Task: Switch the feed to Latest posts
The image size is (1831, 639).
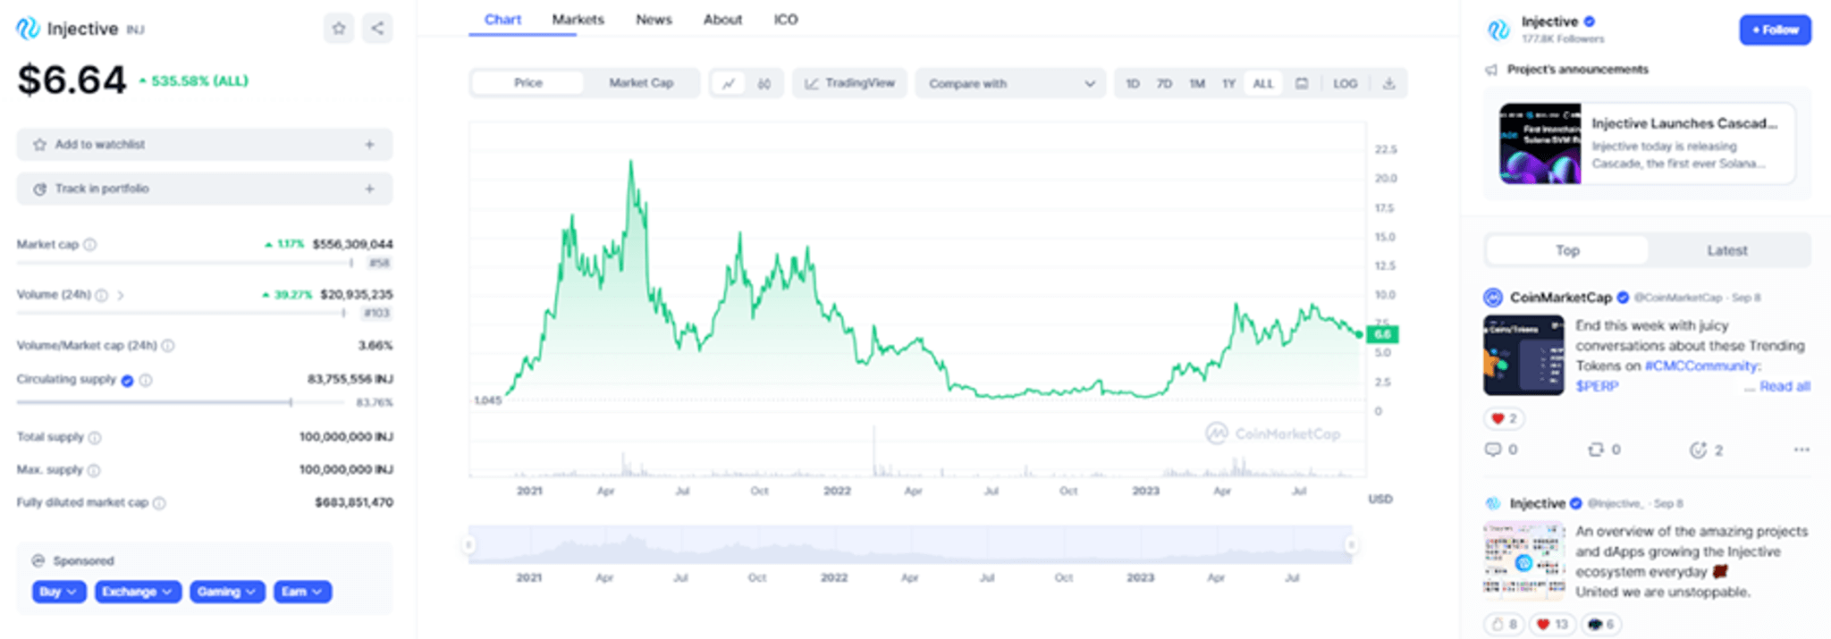Action: click(x=1726, y=250)
